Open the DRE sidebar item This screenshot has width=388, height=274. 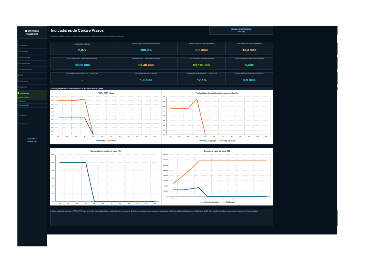click(32, 75)
